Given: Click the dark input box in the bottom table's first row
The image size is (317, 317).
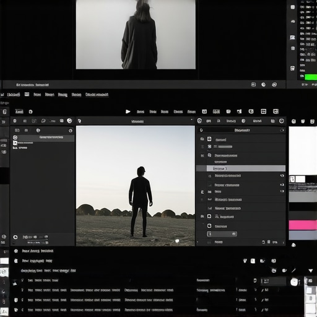Looking at the screenshot, I should pos(273,281).
